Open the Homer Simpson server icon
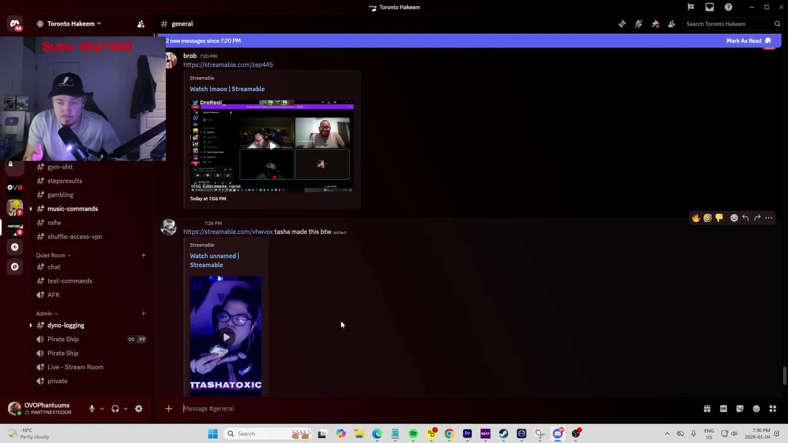Viewport: 788px width, 443px height. pyautogui.click(x=15, y=208)
